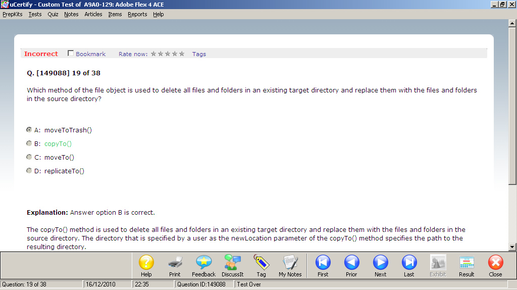Rate the question three stars
This screenshot has width=517, height=290.
[x=168, y=54]
